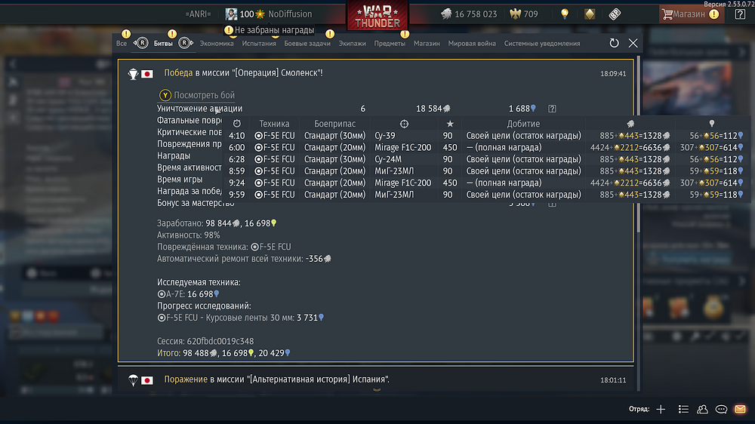Click help icon beside Уничтожение авиации row
Image resolution: width=755 pixels, height=424 pixels.
tap(552, 109)
